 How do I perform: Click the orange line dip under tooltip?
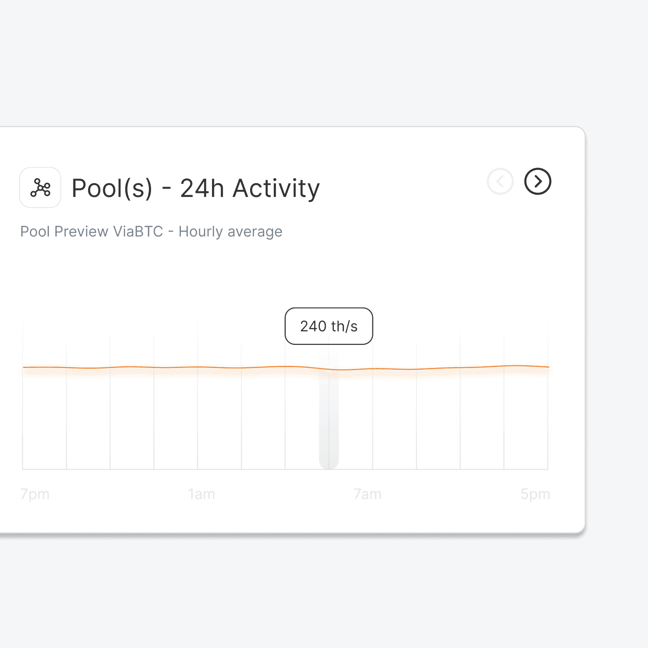click(339, 369)
